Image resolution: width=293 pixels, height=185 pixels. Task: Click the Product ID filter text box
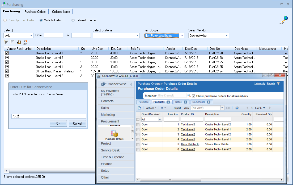(192, 119)
